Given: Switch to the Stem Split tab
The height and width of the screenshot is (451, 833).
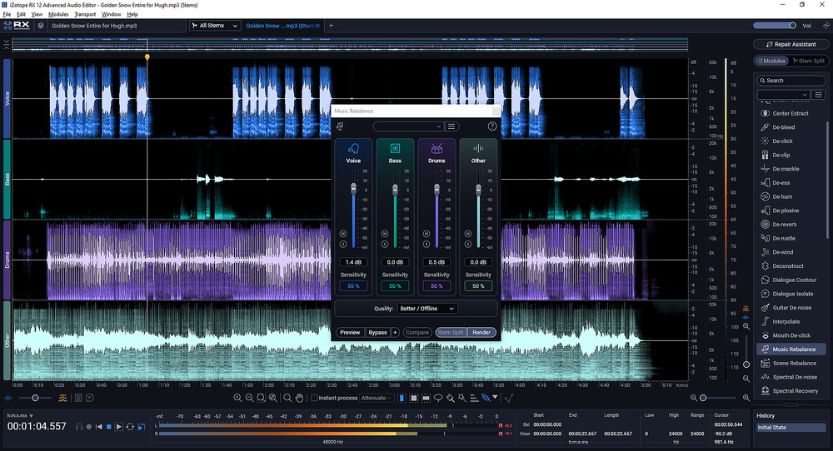Looking at the screenshot, I should pos(809,61).
